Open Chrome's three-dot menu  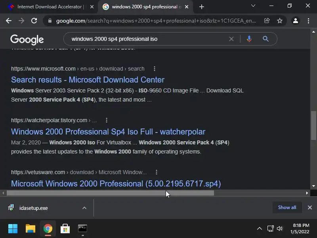308,21
